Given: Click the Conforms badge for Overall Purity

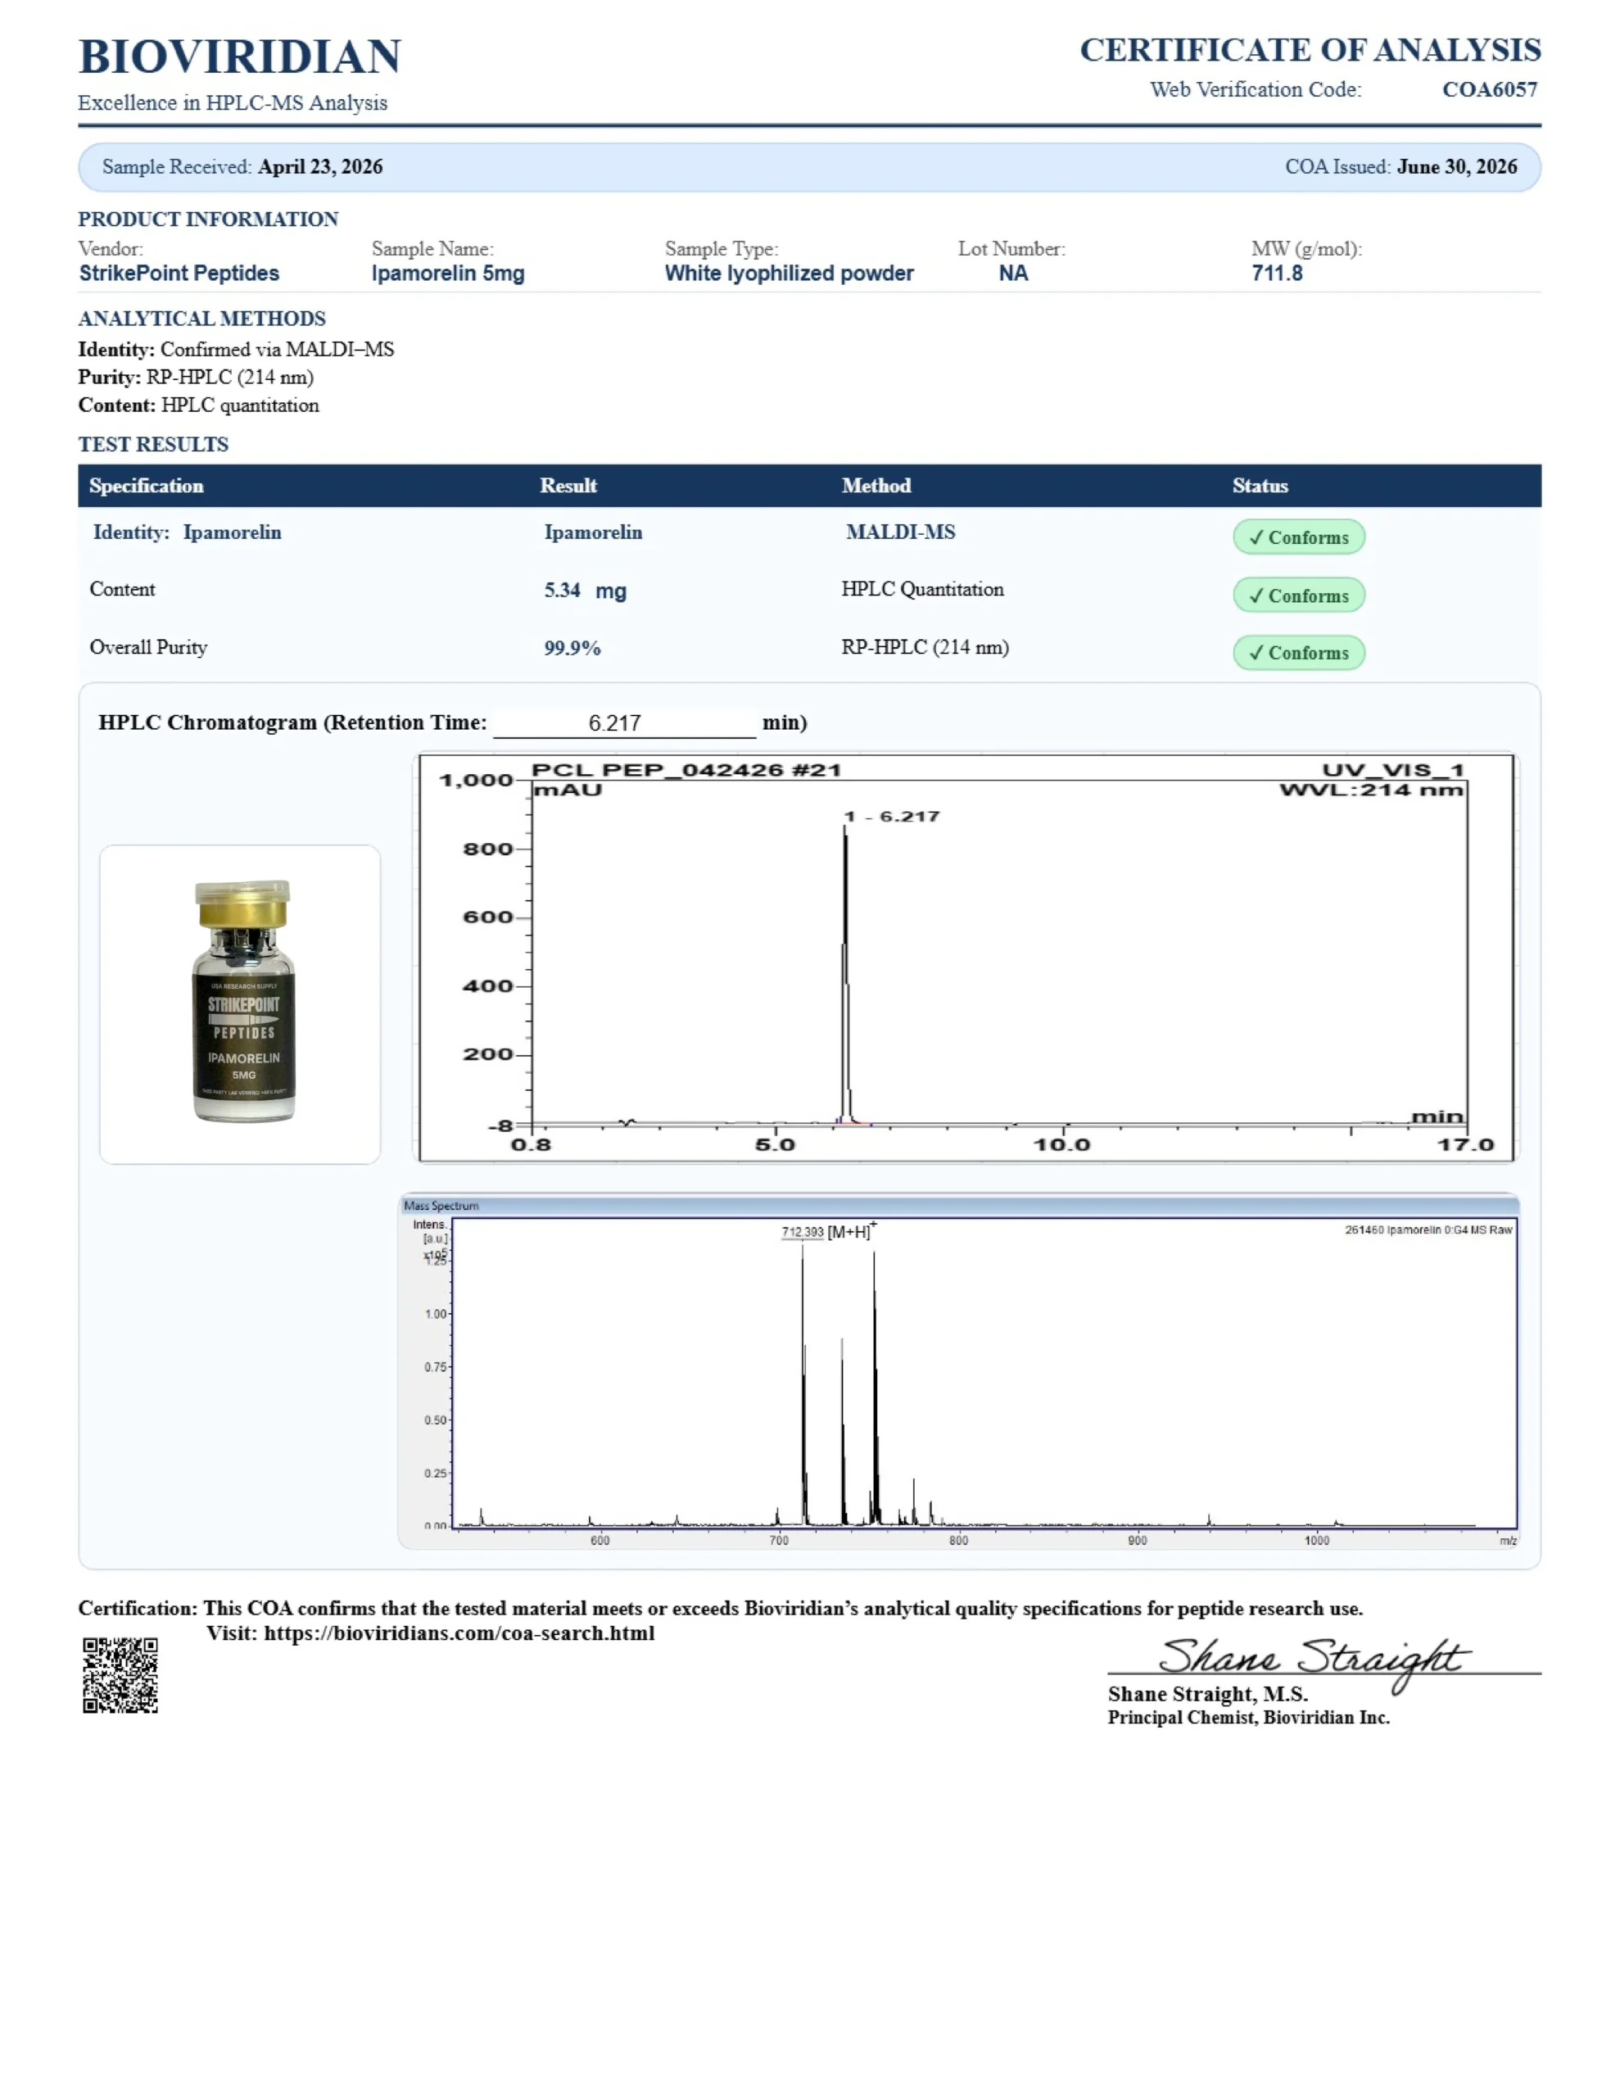Looking at the screenshot, I should point(1298,653).
